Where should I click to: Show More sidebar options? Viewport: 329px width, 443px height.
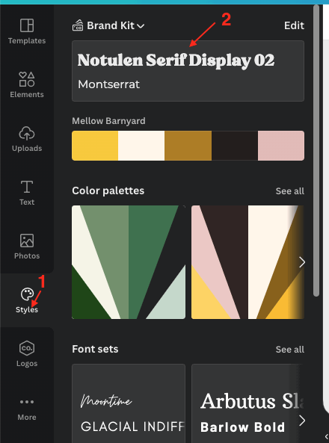tap(27, 408)
